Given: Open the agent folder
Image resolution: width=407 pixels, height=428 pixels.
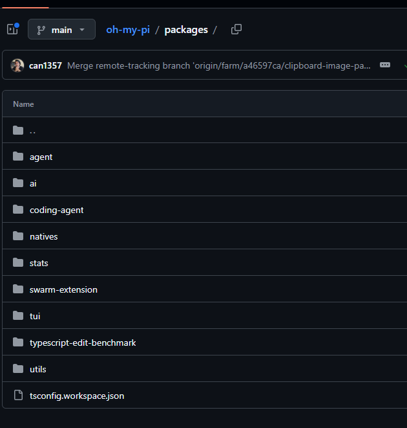Looking at the screenshot, I should point(41,157).
